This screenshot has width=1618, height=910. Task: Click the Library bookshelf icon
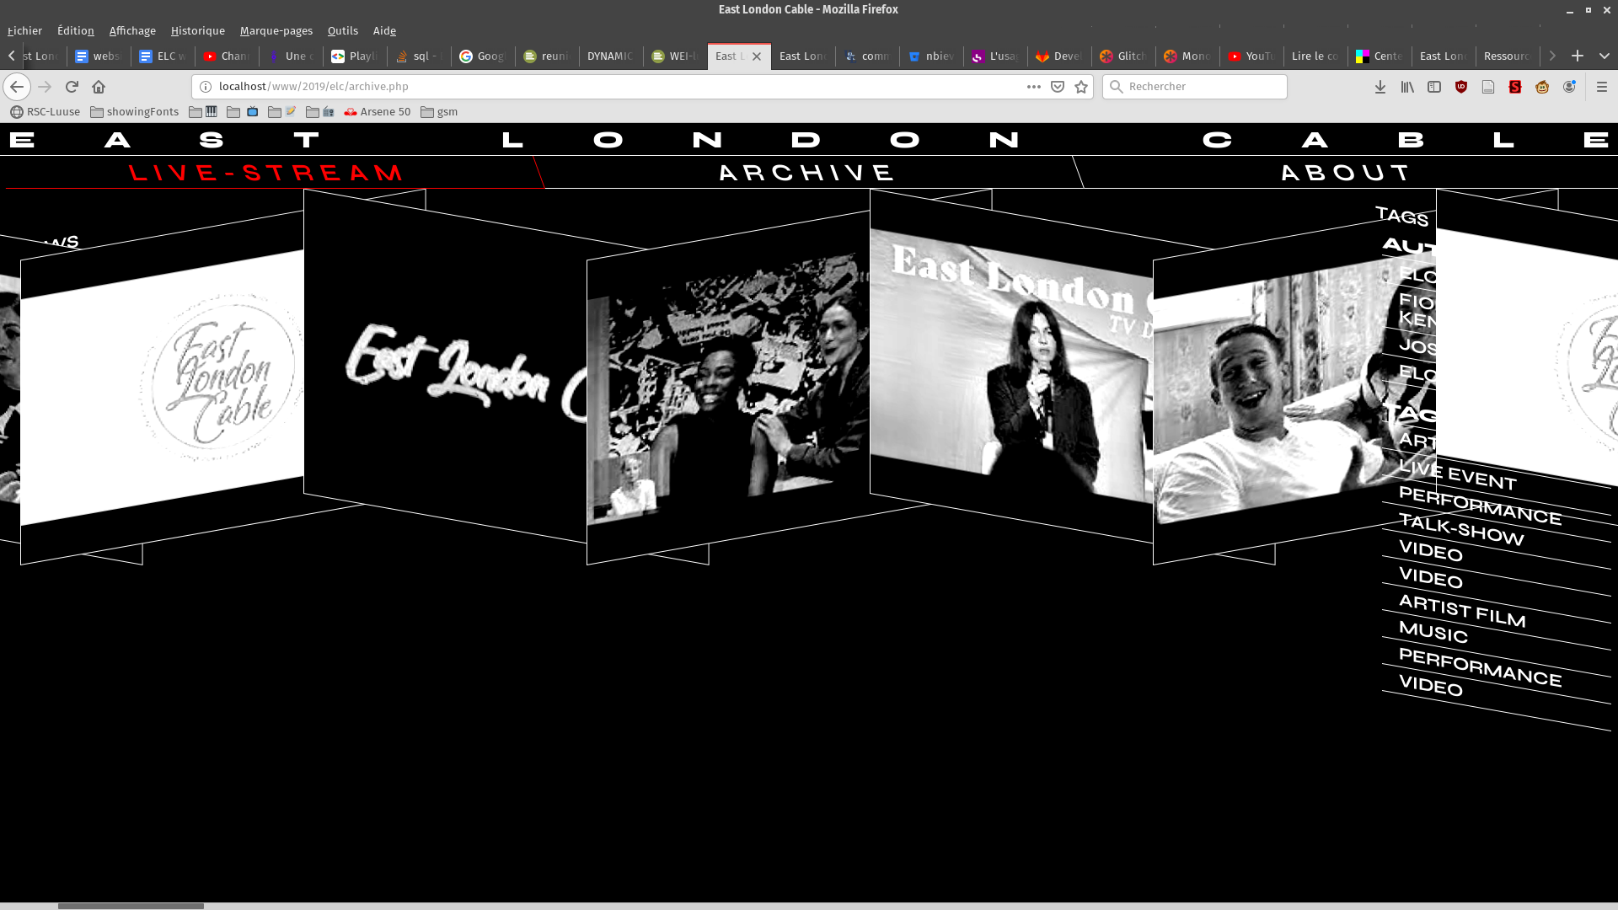tap(1407, 87)
